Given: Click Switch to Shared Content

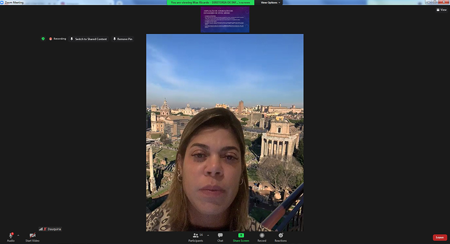Looking at the screenshot, I should tap(89, 39).
